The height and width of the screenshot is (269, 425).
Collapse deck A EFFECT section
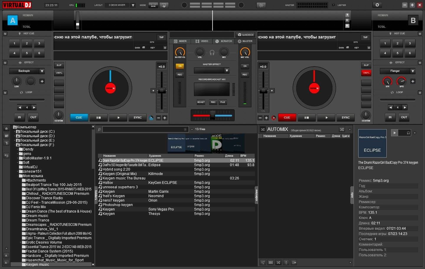(x=5, y=63)
